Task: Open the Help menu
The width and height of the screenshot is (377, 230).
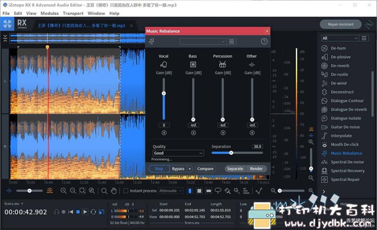Action: [x=114, y=13]
